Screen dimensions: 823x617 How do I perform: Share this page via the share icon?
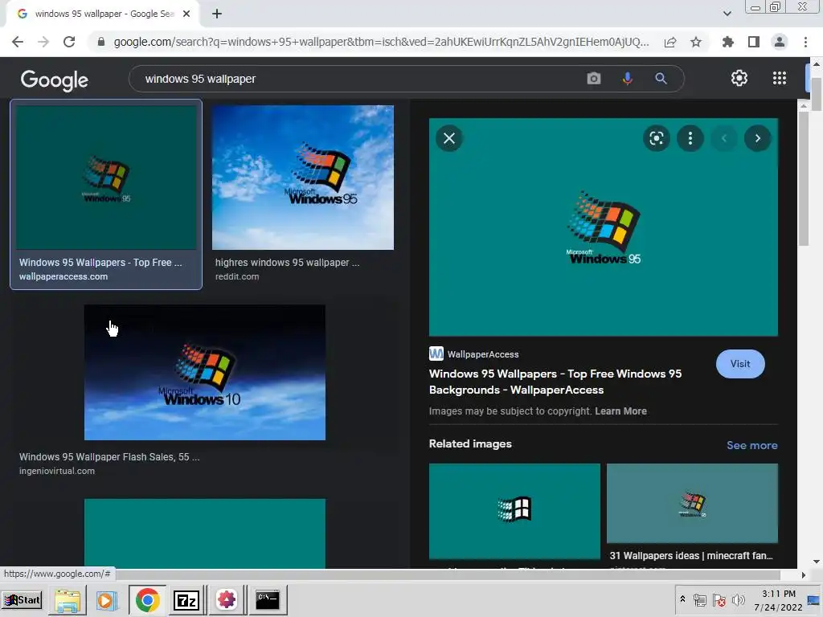point(670,42)
